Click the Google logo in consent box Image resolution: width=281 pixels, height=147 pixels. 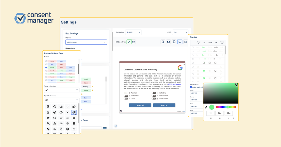pyautogui.click(x=180, y=68)
